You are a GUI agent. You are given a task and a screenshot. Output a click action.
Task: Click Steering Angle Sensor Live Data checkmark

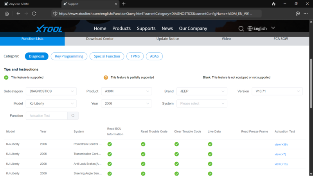210,174
